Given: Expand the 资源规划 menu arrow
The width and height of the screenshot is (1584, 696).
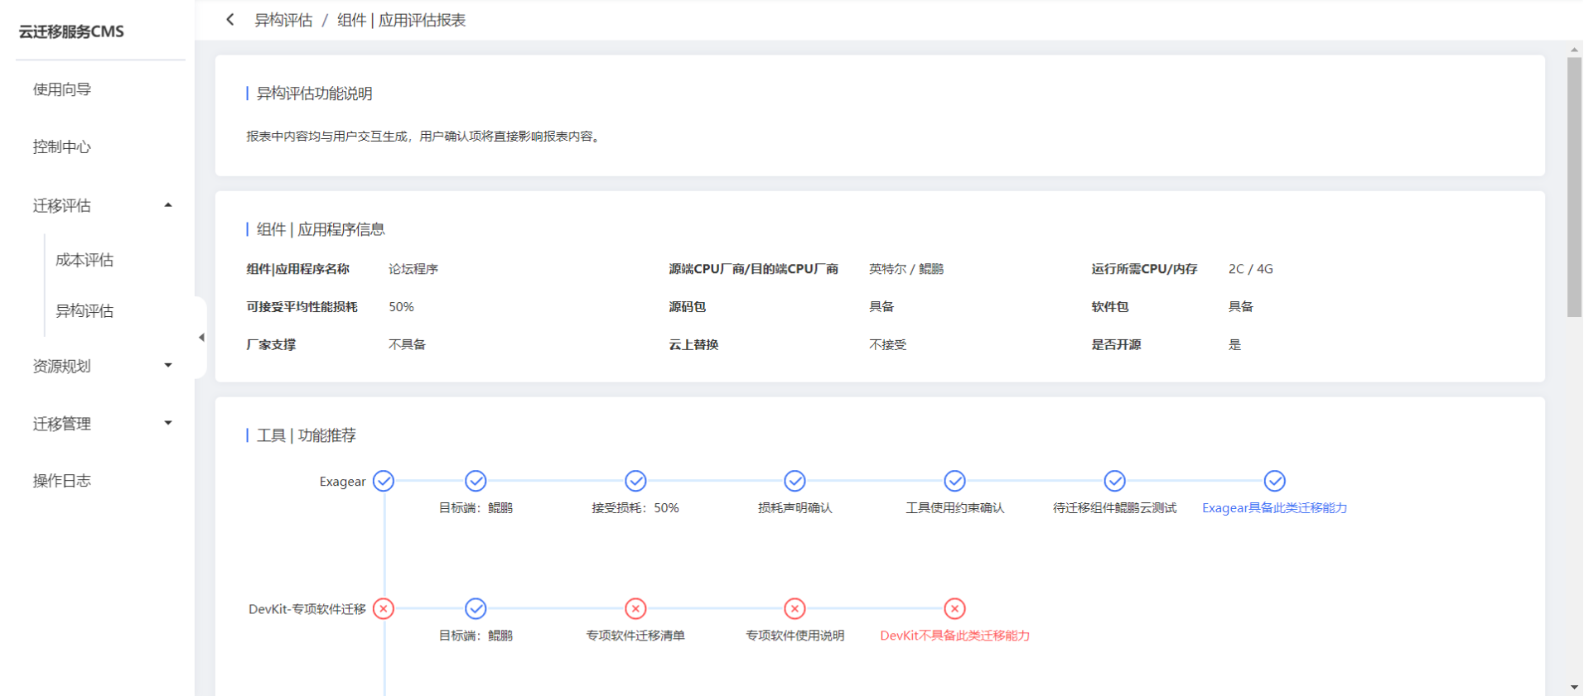Looking at the screenshot, I should (x=168, y=365).
